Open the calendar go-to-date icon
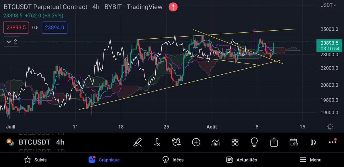Viewport: 344px width, 167px height. [294, 142]
